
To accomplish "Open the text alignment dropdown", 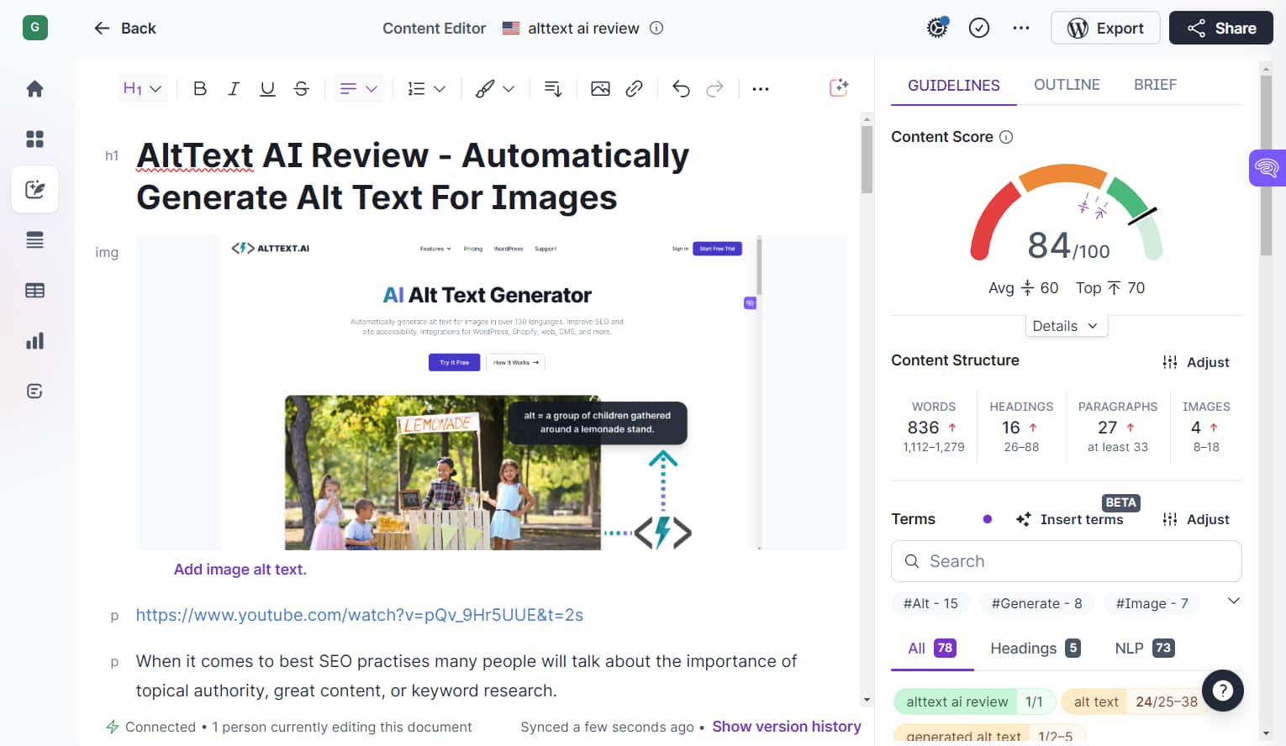I will coord(358,88).
